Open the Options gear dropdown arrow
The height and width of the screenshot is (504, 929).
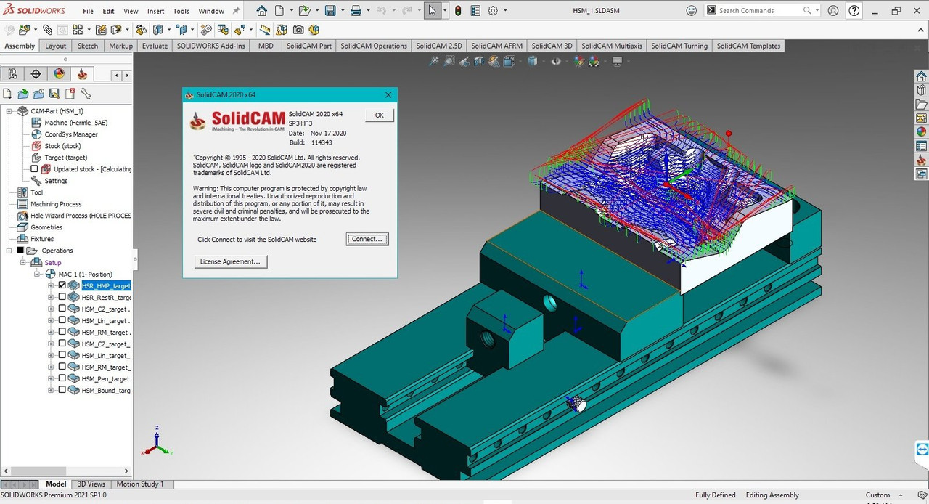[x=505, y=10]
